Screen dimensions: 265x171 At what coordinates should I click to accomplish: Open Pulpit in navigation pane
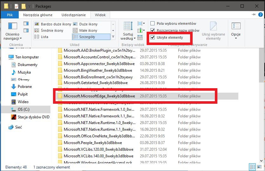point(23,94)
